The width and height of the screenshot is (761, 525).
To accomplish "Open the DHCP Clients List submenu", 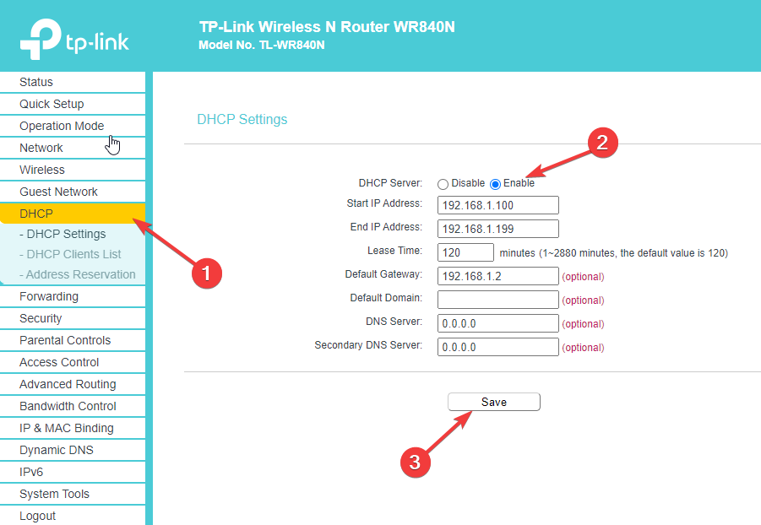I will [x=70, y=254].
